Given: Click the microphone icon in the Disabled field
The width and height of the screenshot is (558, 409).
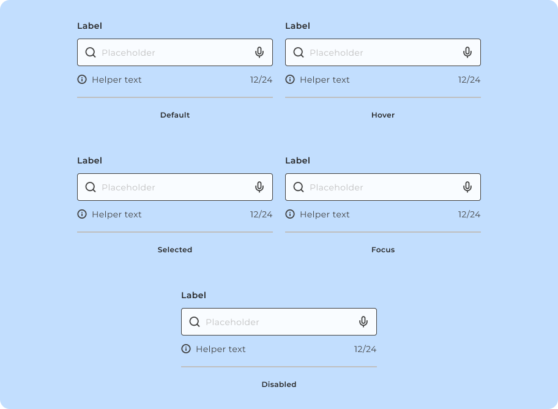Looking at the screenshot, I should (x=363, y=322).
